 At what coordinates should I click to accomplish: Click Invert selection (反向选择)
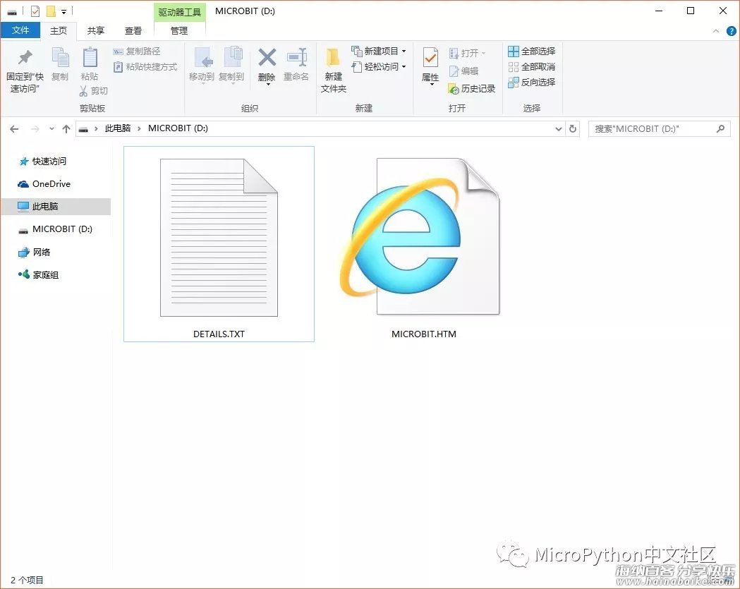tap(531, 82)
